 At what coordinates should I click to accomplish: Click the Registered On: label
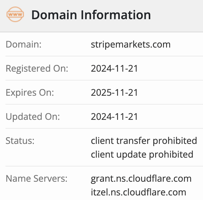(37, 69)
